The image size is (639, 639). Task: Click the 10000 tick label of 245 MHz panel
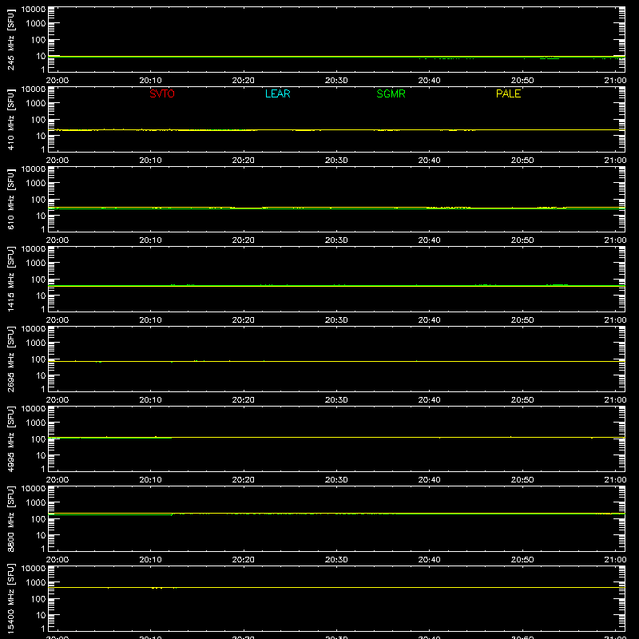[x=34, y=10]
